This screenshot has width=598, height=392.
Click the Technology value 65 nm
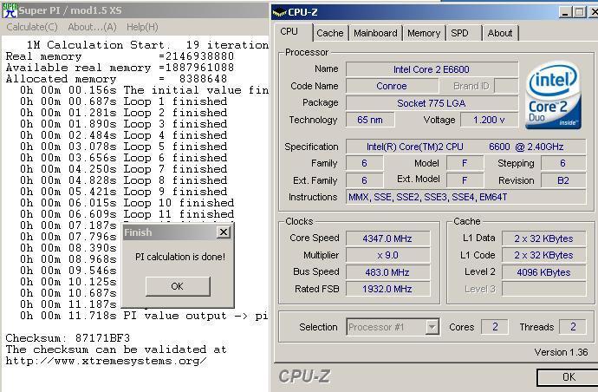pyautogui.click(x=370, y=120)
